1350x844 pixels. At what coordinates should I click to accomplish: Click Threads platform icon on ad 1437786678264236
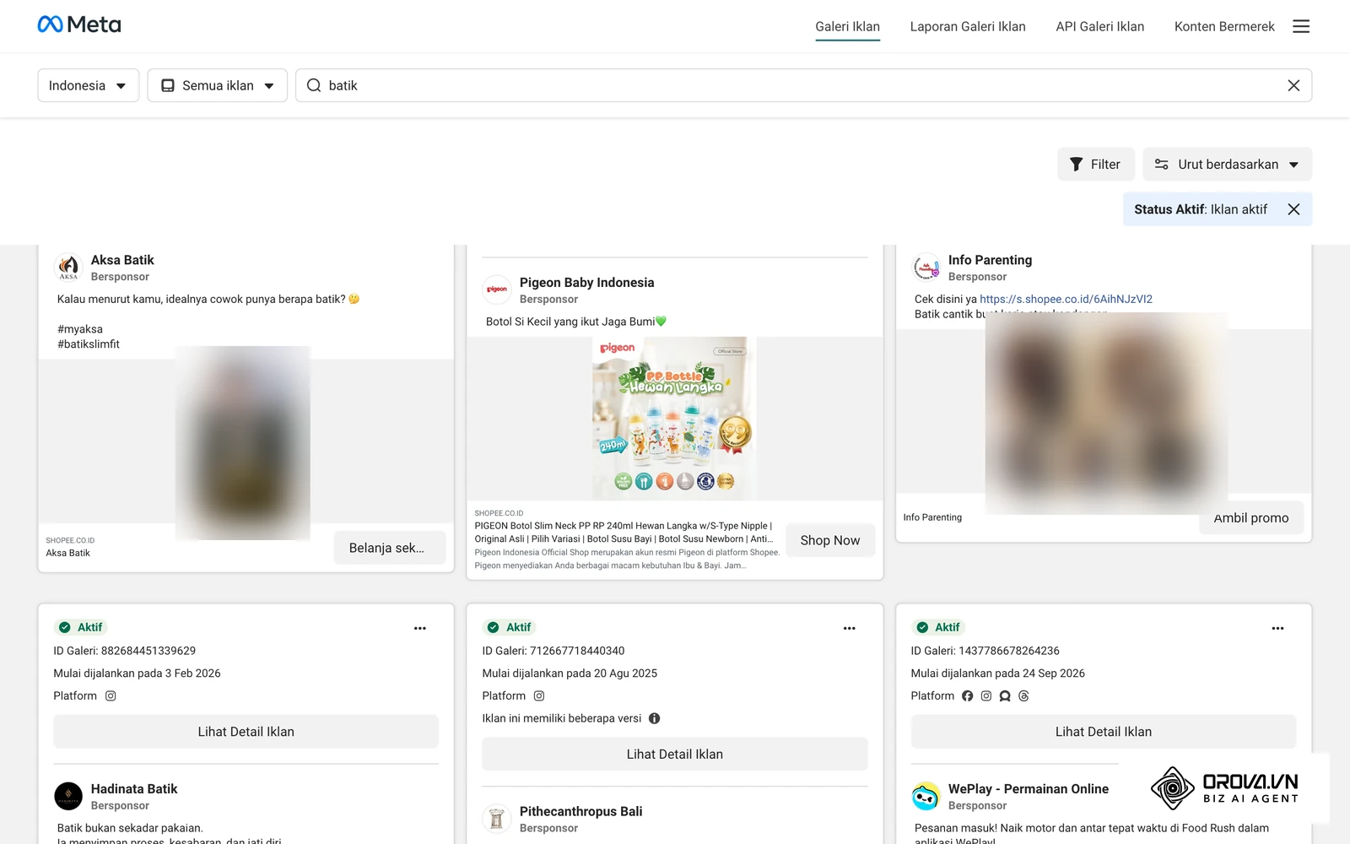[1023, 695]
